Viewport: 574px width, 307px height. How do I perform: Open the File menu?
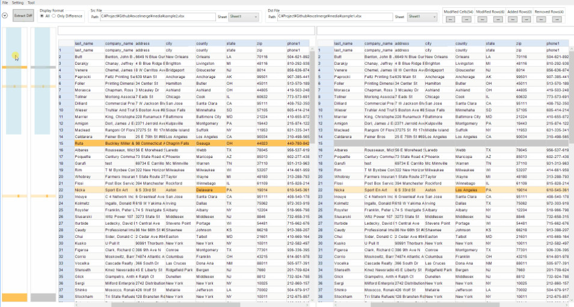pos(5,3)
